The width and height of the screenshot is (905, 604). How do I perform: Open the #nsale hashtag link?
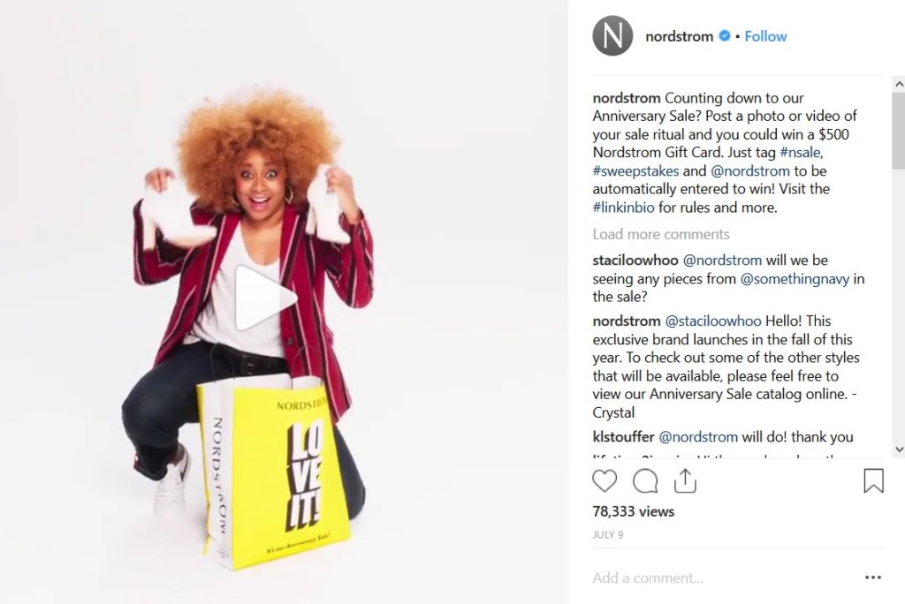click(x=801, y=152)
